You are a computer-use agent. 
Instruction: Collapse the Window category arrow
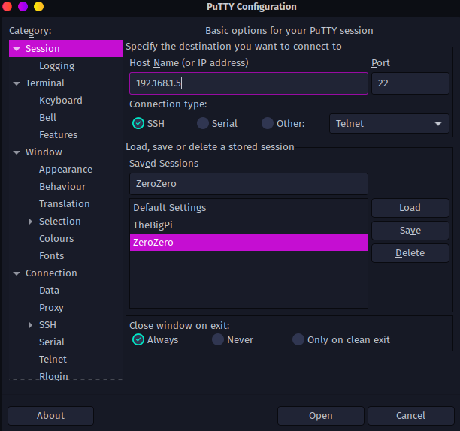(17, 152)
